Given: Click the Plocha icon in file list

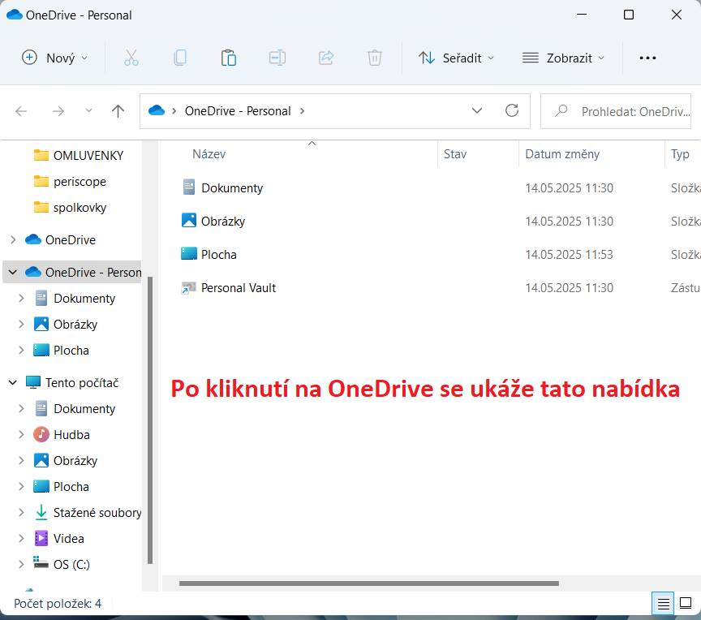Looking at the screenshot, I should click(189, 253).
